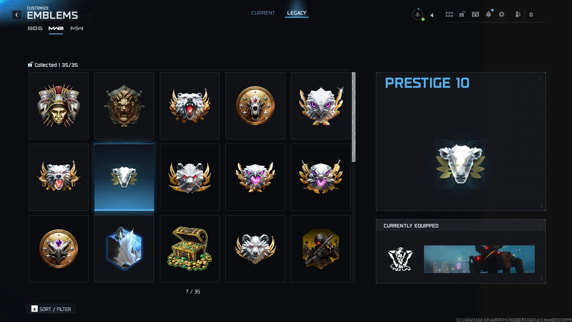Select the MWII game filter tab
572x322 pixels.
[x=56, y=28]
